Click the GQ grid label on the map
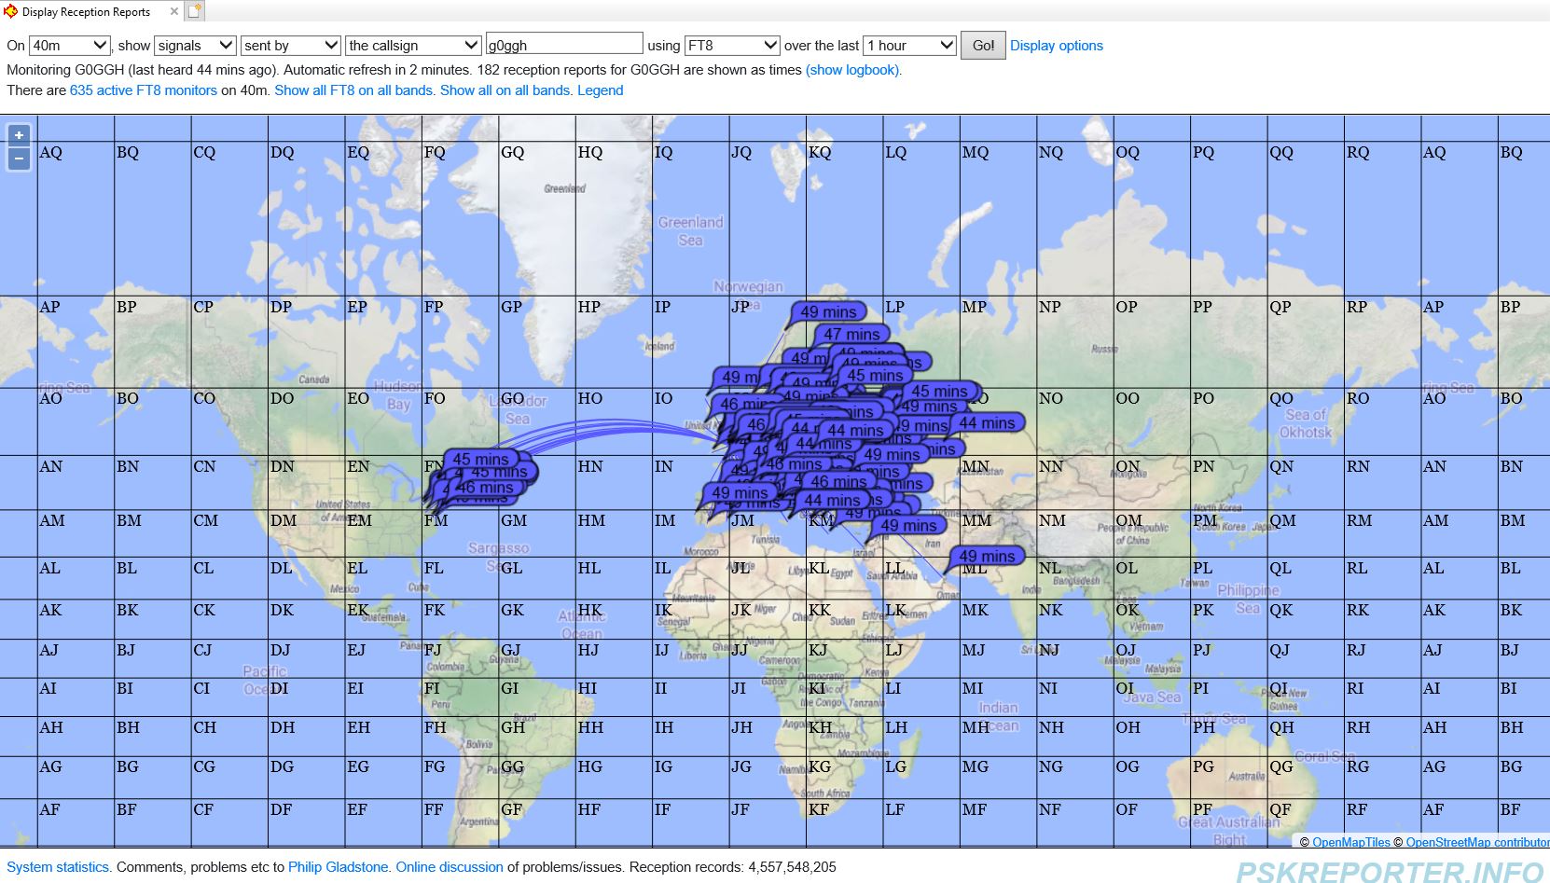Screen dimensions: 1550x883 coord(512,152)
